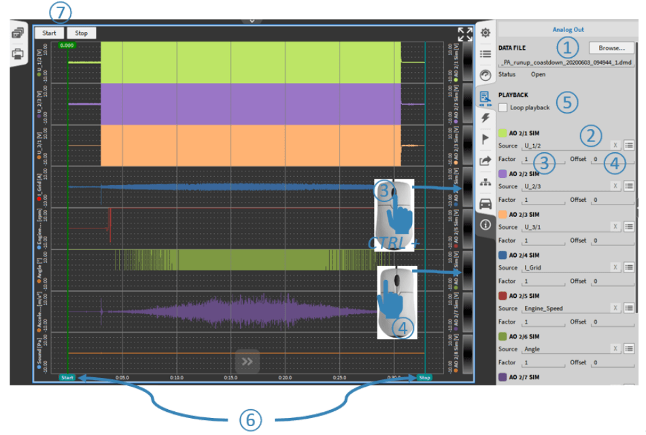Open the info icon in the sidebar

(x=486, y=224)
